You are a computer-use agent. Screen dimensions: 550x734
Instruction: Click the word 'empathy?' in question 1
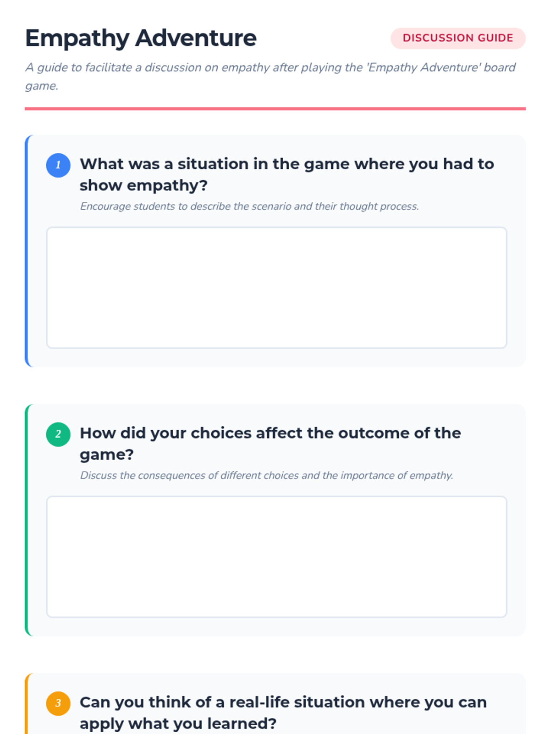pyautogui.click(x=167, y=185)
